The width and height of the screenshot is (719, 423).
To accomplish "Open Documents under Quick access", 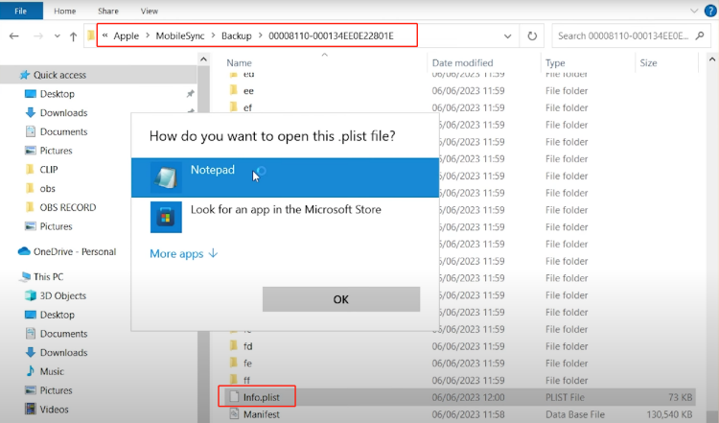I will (x=63, y=131).
